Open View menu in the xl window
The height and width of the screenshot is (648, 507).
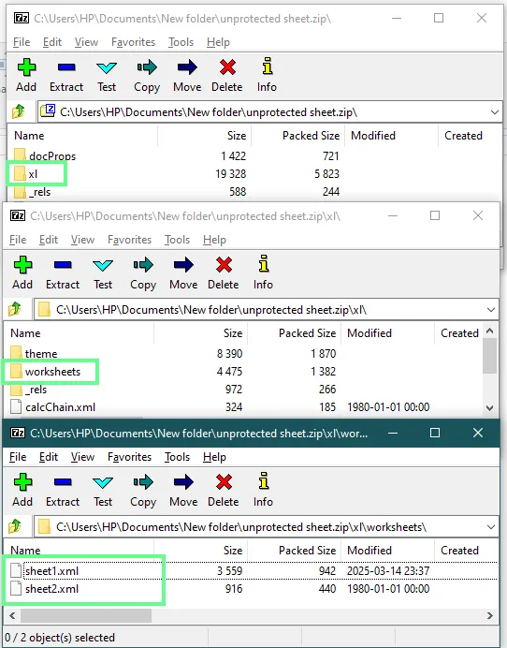point(82,240)
